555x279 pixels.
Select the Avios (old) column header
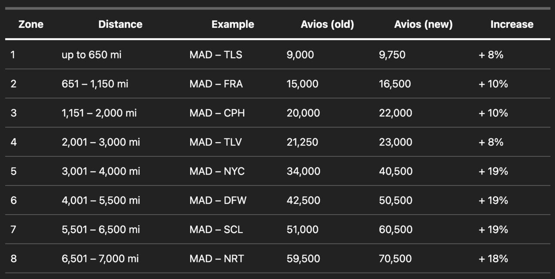click(327, 24)
